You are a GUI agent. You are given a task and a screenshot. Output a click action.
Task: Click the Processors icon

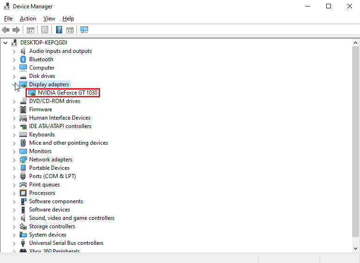coord(23,193)
